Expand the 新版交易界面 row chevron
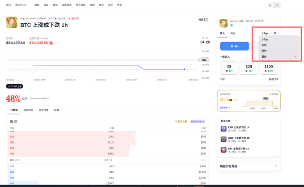The height and width of the screenshot is (187, 304). coord(276,166)
